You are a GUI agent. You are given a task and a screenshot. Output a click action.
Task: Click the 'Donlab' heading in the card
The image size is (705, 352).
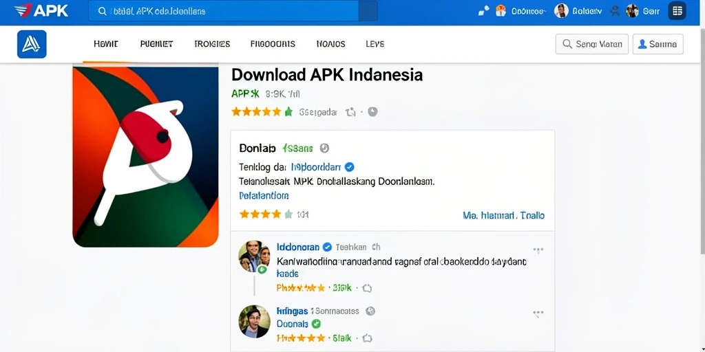coord(257,148)
